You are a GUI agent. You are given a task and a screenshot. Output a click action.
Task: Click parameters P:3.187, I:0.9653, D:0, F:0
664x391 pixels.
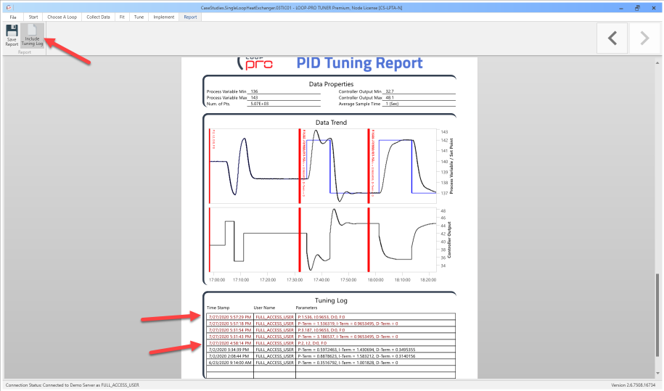click(321, 330)
